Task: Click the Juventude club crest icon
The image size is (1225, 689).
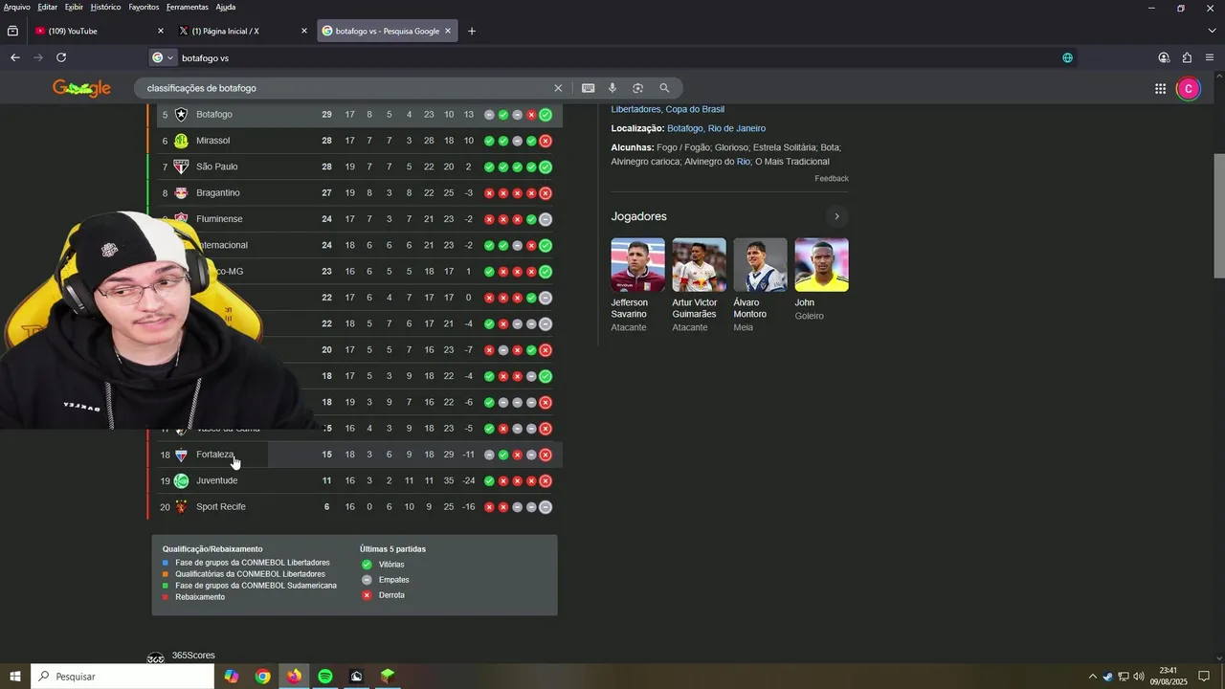Action: (x=181, y=480)
